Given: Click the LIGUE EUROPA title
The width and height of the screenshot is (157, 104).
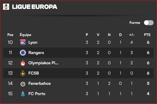Looking at the screenshot, I should [35, 7].
